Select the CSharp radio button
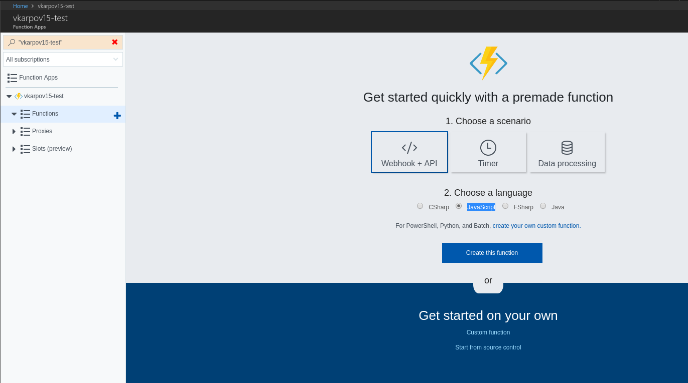Screen dimensions: 688x383 coord(420,206)
